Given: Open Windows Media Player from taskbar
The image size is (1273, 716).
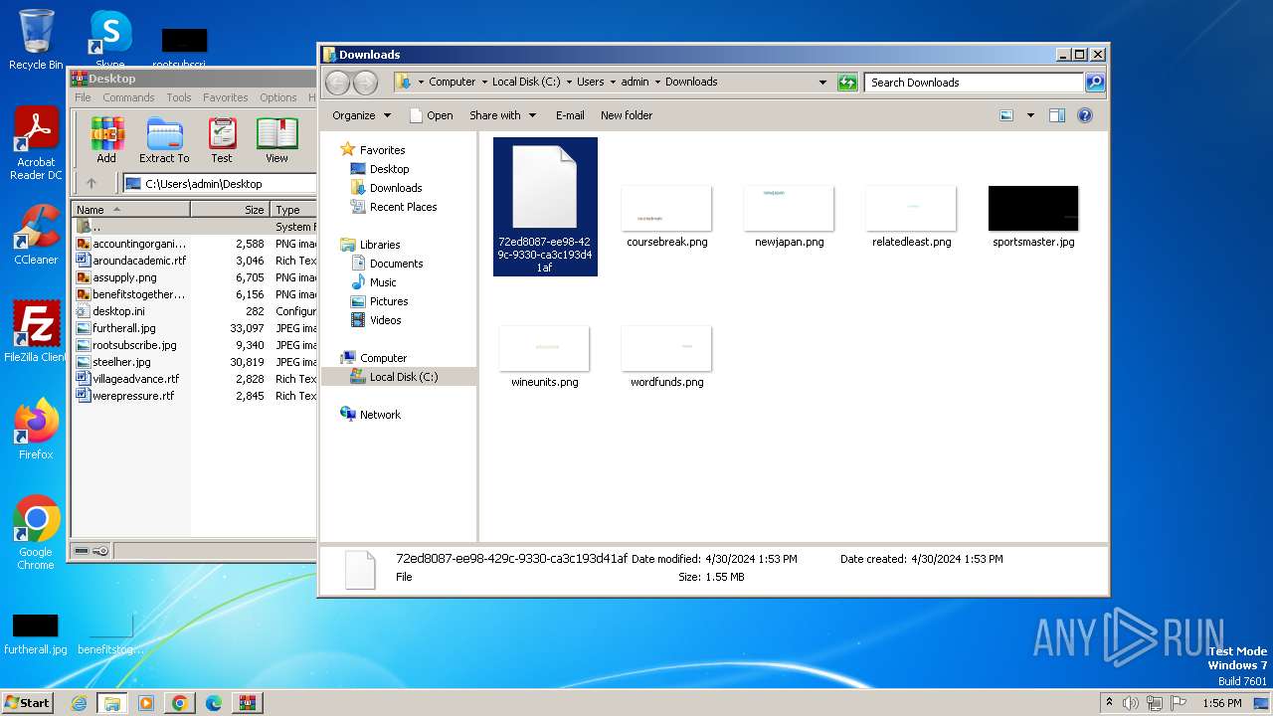Looking at the screenshot, I should [x=146, y=703].
